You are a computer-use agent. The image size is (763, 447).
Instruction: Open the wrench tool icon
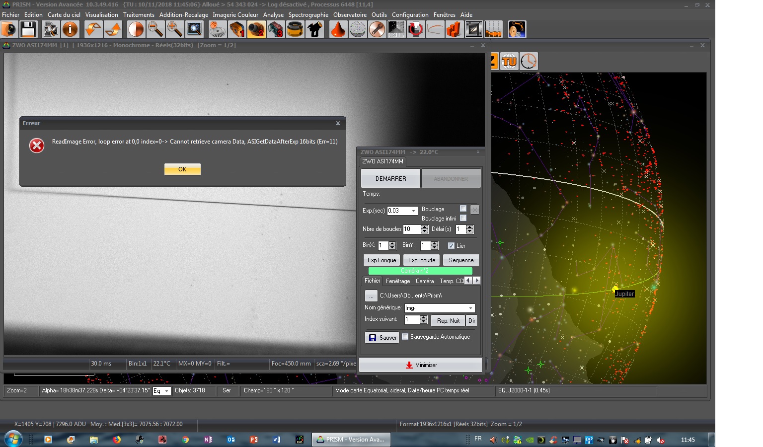point(377,30)
